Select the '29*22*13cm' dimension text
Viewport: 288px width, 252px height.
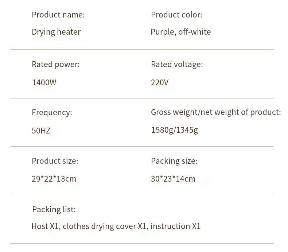coord(54,179)
